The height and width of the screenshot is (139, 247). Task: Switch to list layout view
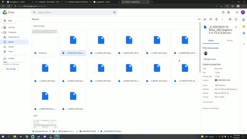click(230, 19)
